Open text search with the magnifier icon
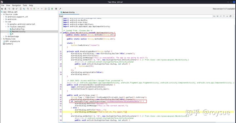The width and height of the screenshot is (236, 123). [28, 9]
